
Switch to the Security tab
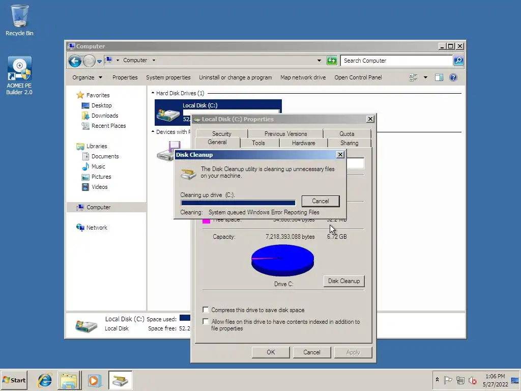pyautogui.click(x=222, y=134)
